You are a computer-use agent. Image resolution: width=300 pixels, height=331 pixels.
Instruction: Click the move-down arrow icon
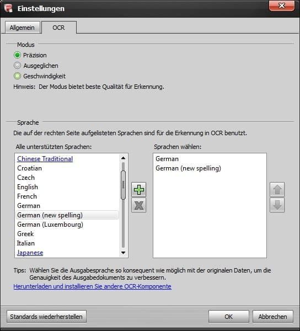pos(277,205)
